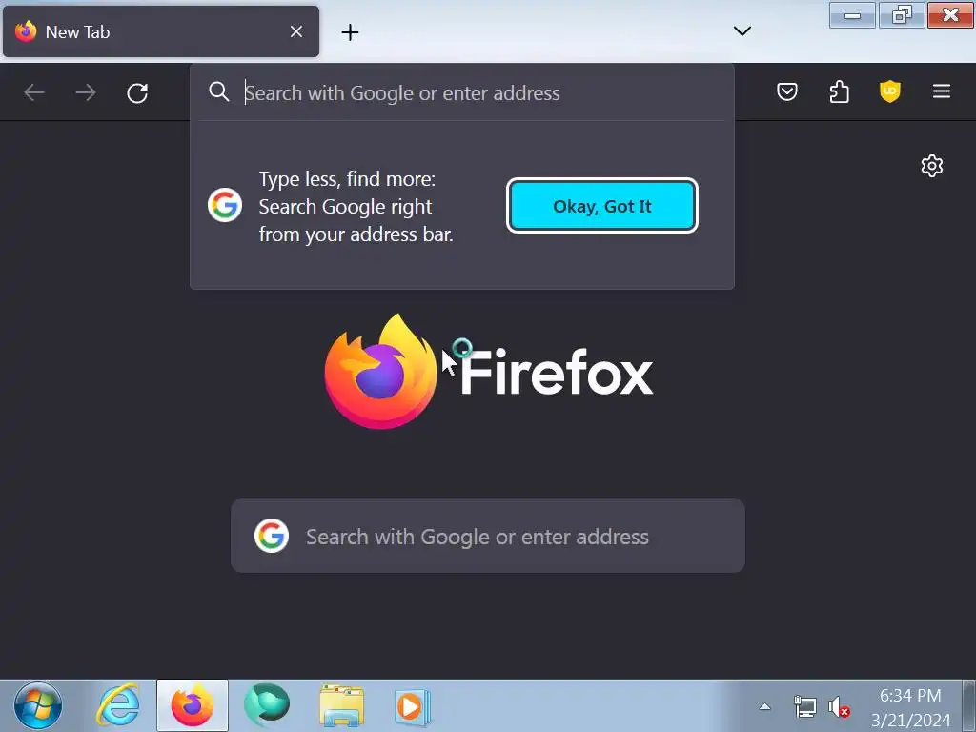Click the 'Type less, find more' tip text
Image resolution: width=976 pixels, height=732 pixels.
356,206
